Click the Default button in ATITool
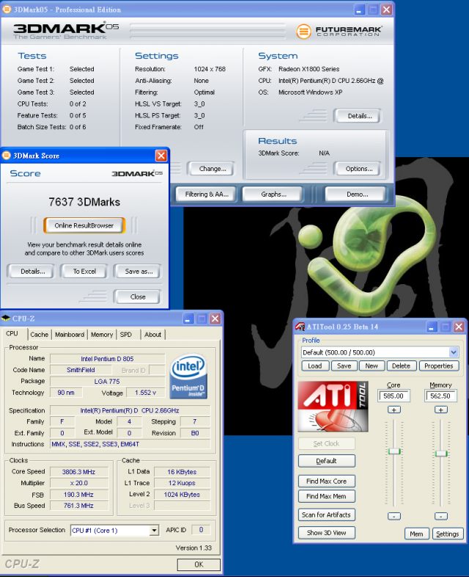The height and width of the screenshot is (577, 469). click(x=327, y=461)
